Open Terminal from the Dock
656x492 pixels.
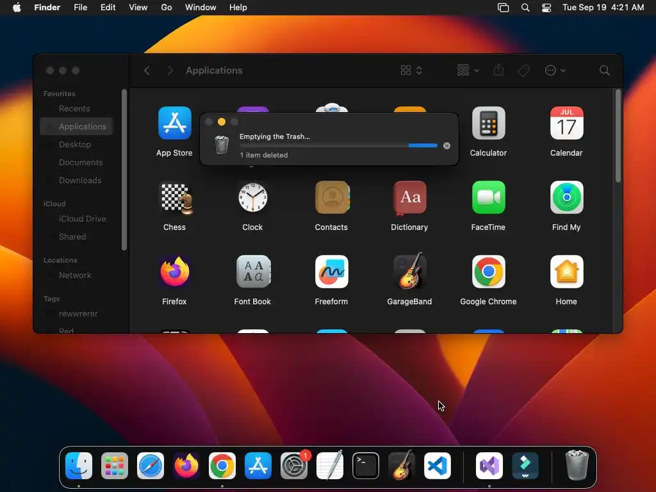(366, 466)
